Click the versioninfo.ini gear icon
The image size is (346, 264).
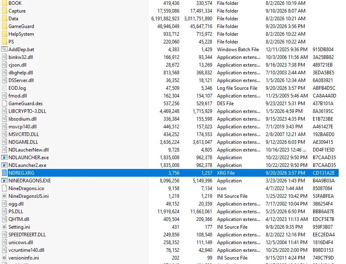[x=4, y=258]
